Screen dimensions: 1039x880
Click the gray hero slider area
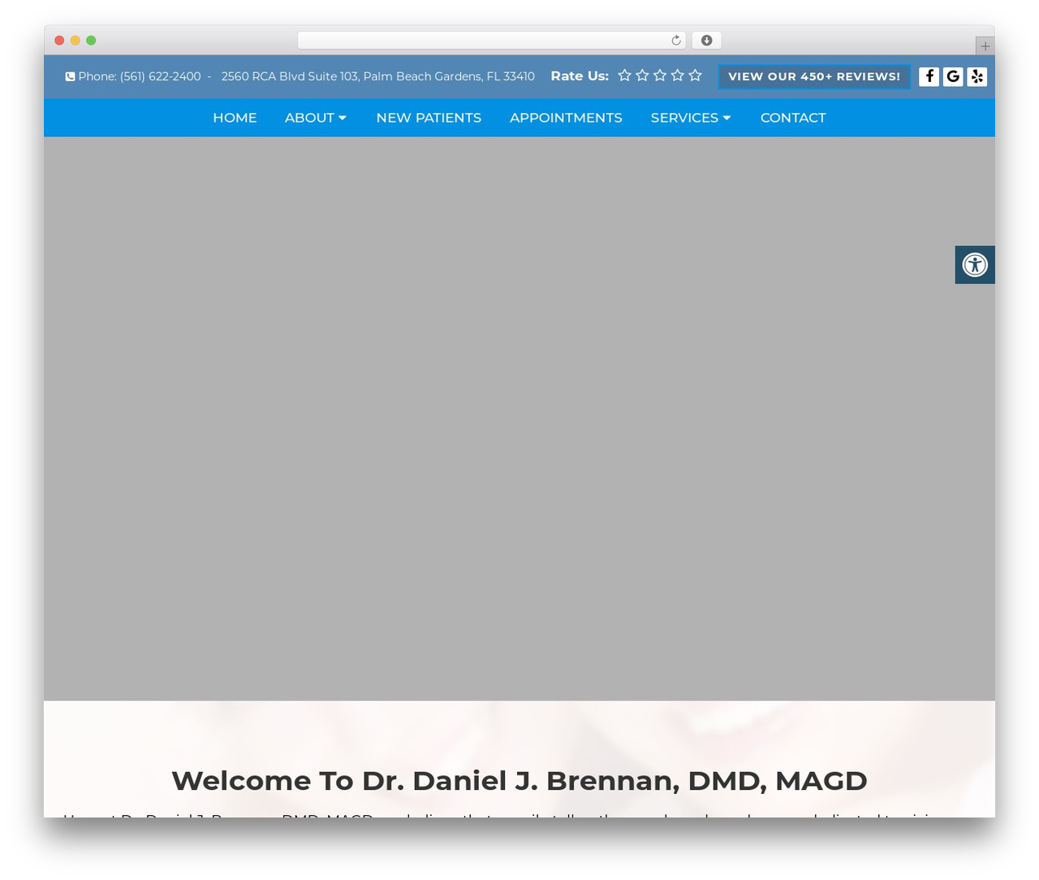(519, 418)
